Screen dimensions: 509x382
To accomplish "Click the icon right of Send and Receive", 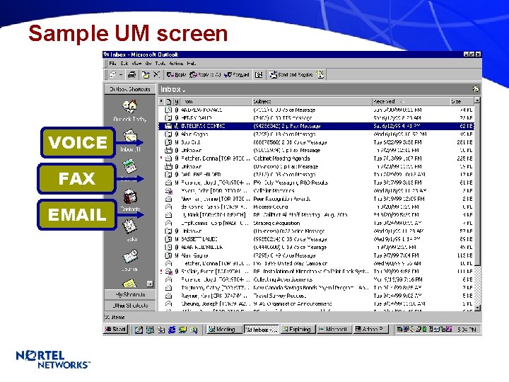I will pos(320,75).
